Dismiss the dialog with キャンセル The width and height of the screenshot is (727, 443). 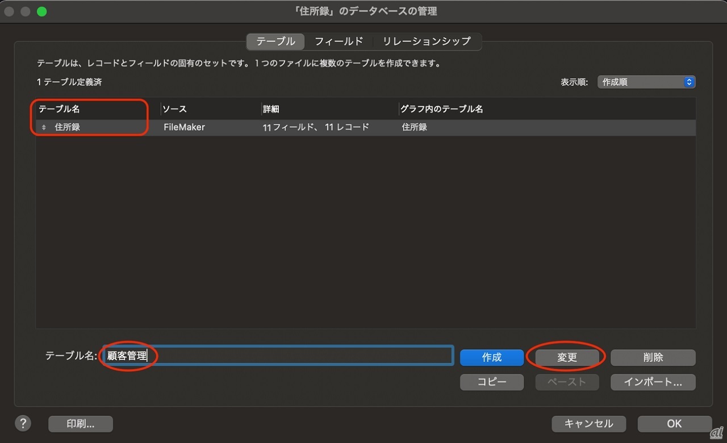(588, 424)
